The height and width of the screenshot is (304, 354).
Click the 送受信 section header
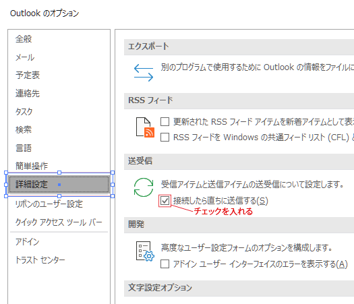pos(239,161)
